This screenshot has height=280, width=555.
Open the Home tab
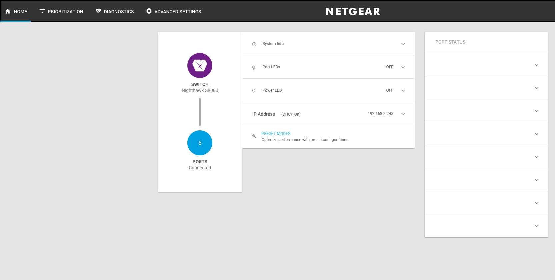(x=16, y=11)
